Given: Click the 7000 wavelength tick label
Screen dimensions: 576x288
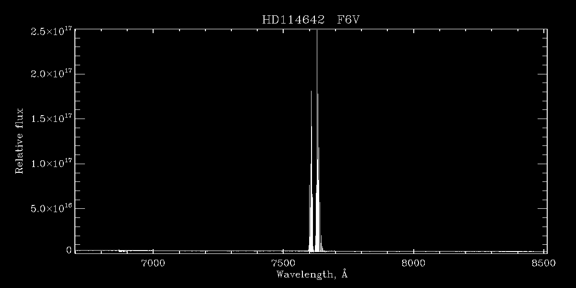Looking at the screenshot, I should click(x=153, y=263).
